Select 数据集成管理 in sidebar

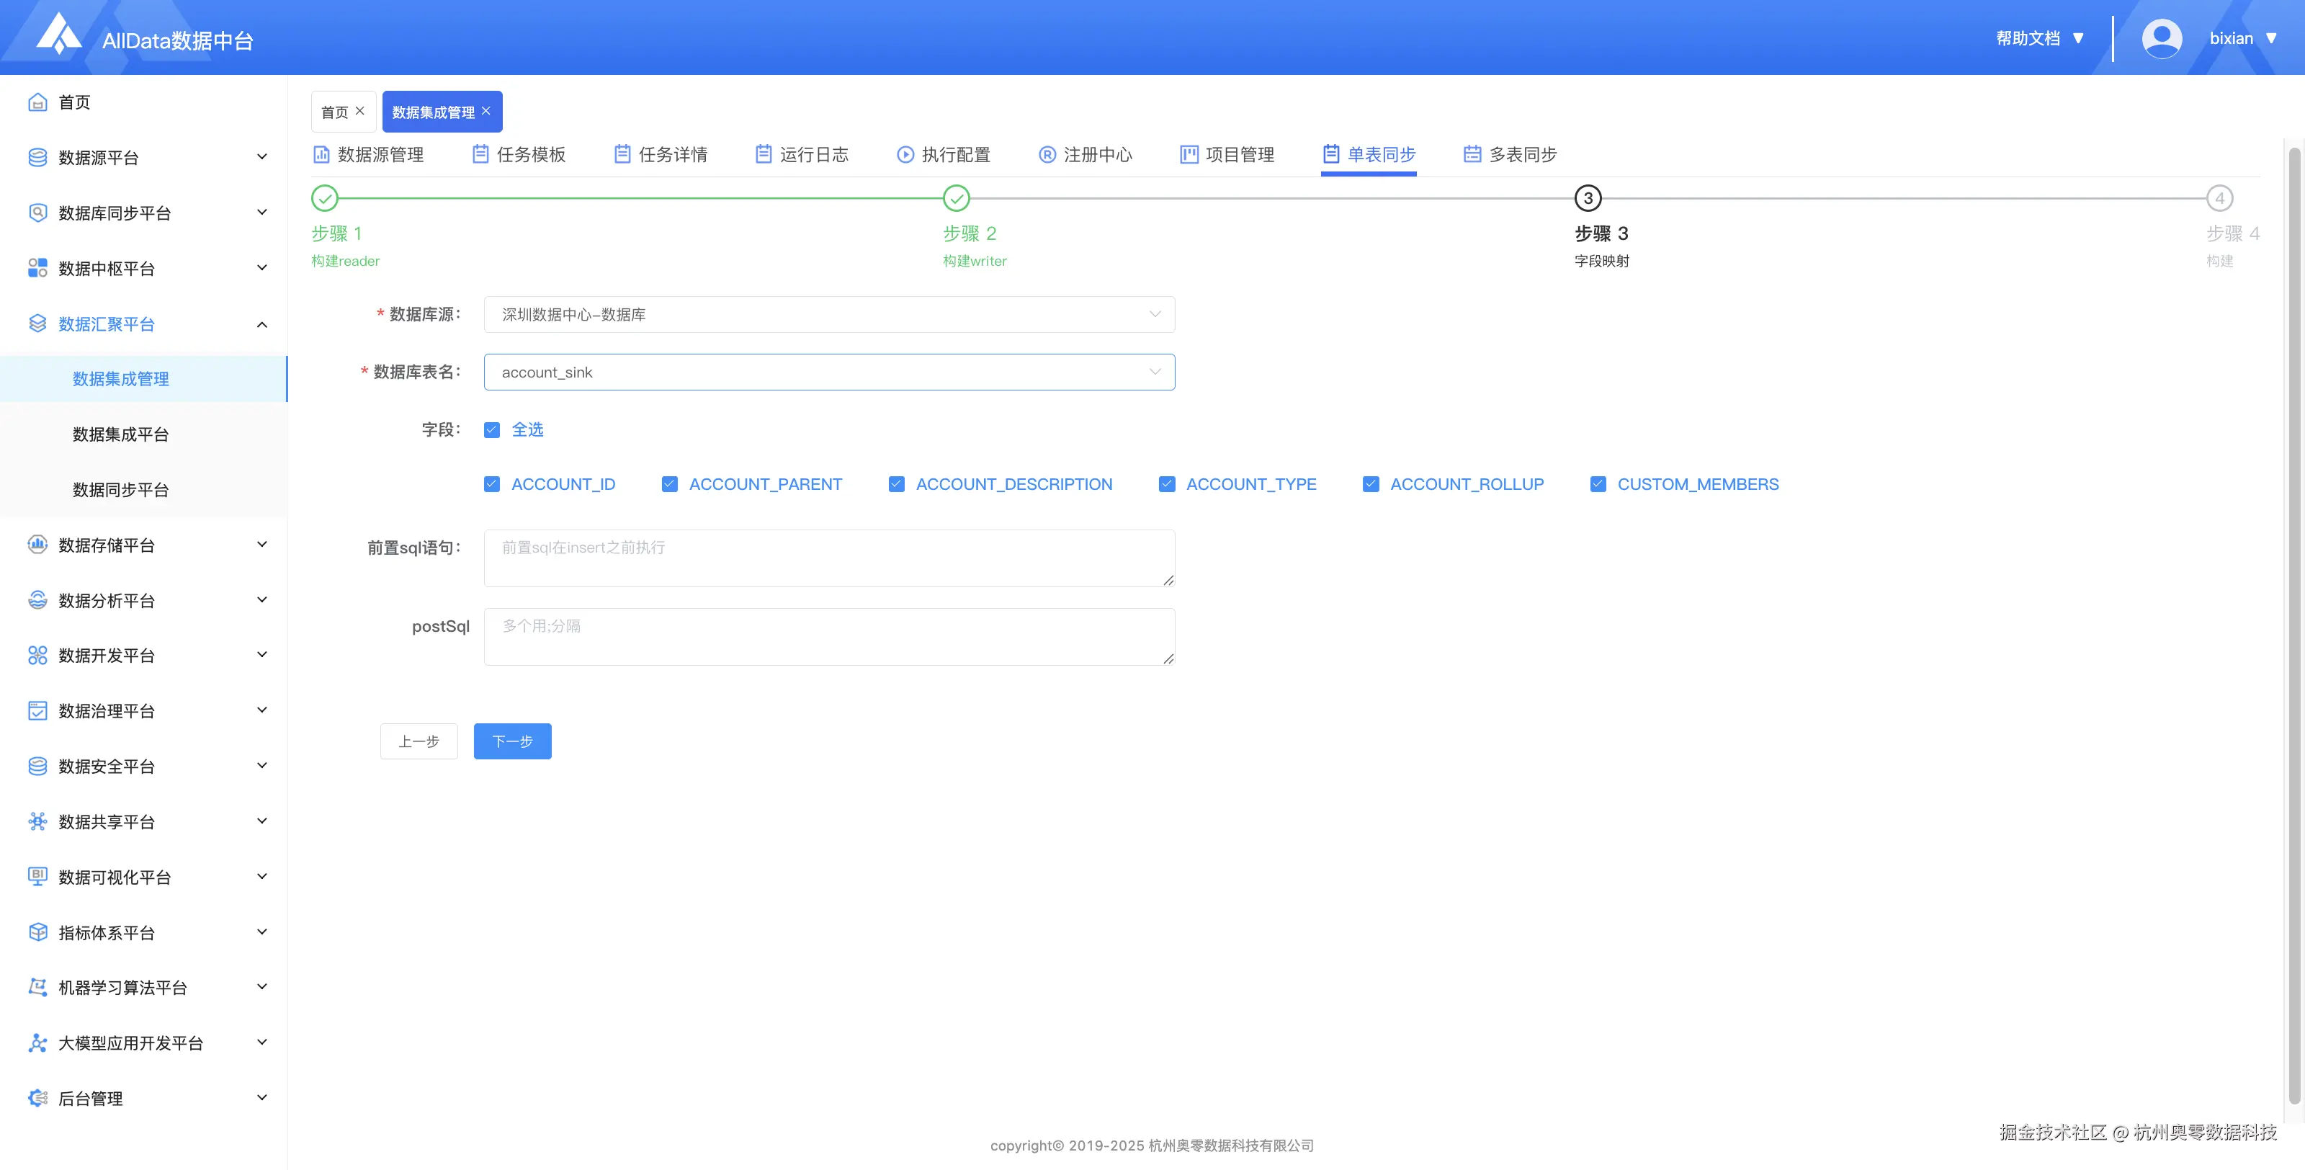144,379
